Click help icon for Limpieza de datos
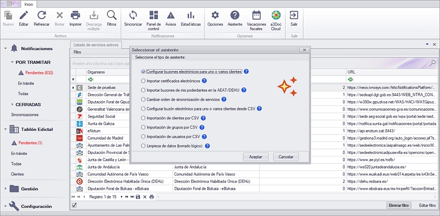440x216 pixels. tap(207, 146)
